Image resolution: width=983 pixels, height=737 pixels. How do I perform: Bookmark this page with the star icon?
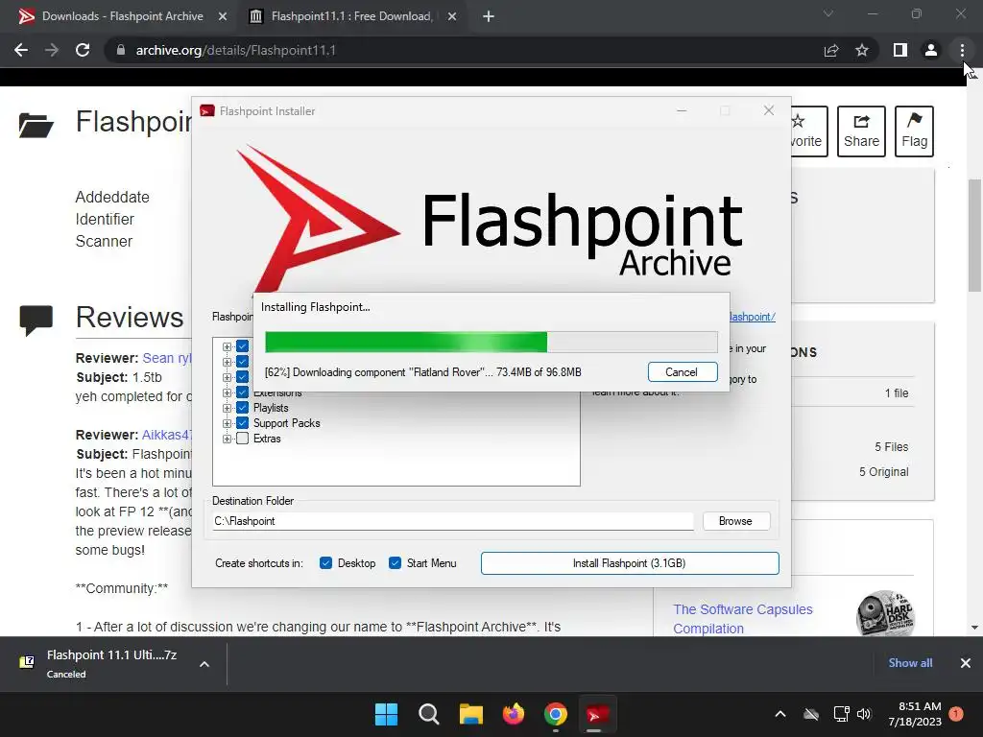[862, 50]
